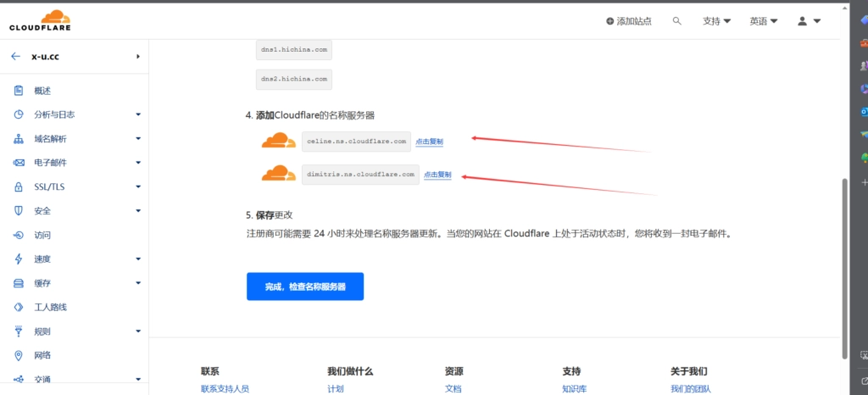Click the 概述 clipboard icon in the sidebar
Image resolution: width=868 pixels, height=395 pixels.
click(x=19, y=91)
